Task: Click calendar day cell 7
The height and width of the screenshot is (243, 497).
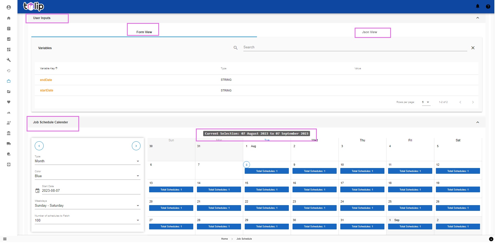Action: pos(219,170)
